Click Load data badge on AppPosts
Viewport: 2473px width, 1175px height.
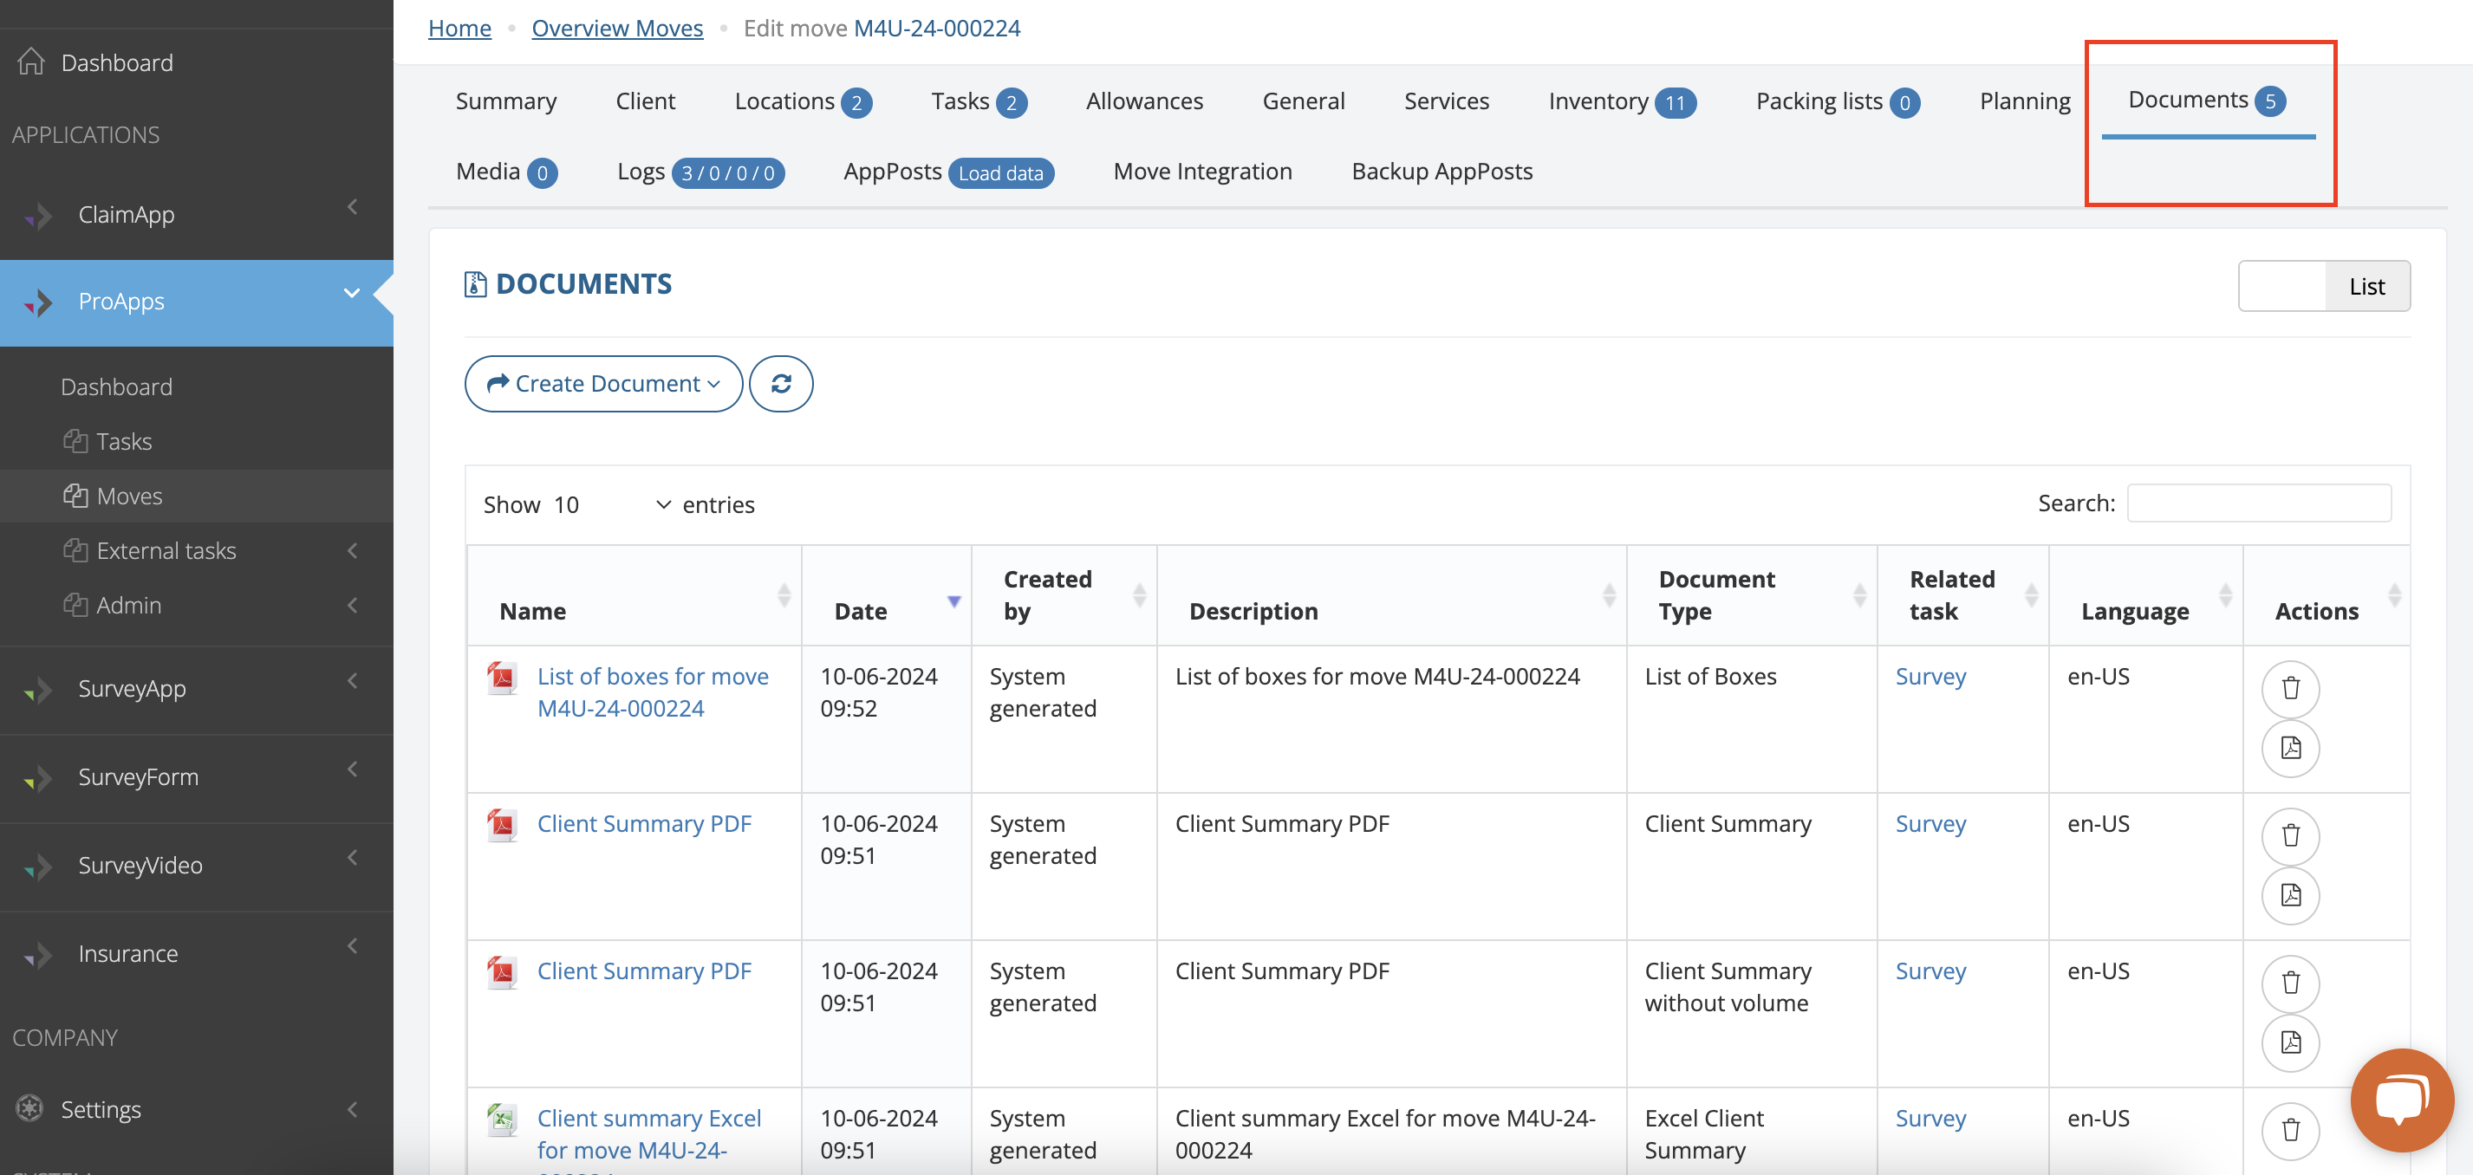click(x=1000, y=172)
